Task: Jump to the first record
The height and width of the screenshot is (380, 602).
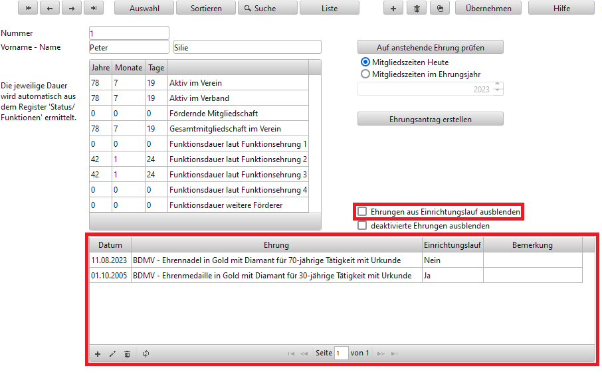Action: pyautogui.click(x=28, y=9)
